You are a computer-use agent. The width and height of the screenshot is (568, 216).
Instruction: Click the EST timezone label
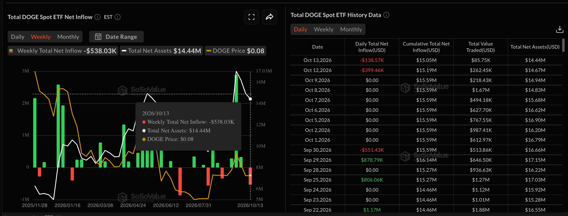[x=108, y=17]
